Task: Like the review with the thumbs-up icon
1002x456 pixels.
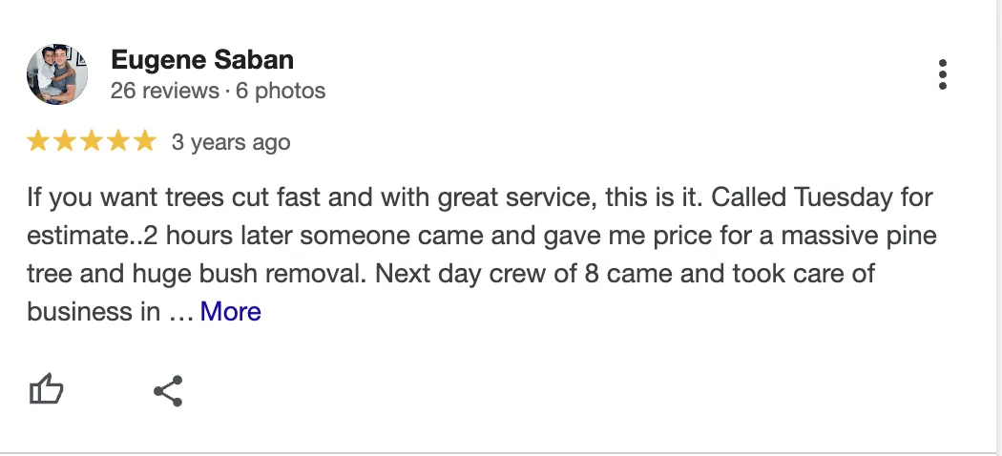Action: [47, 389]
